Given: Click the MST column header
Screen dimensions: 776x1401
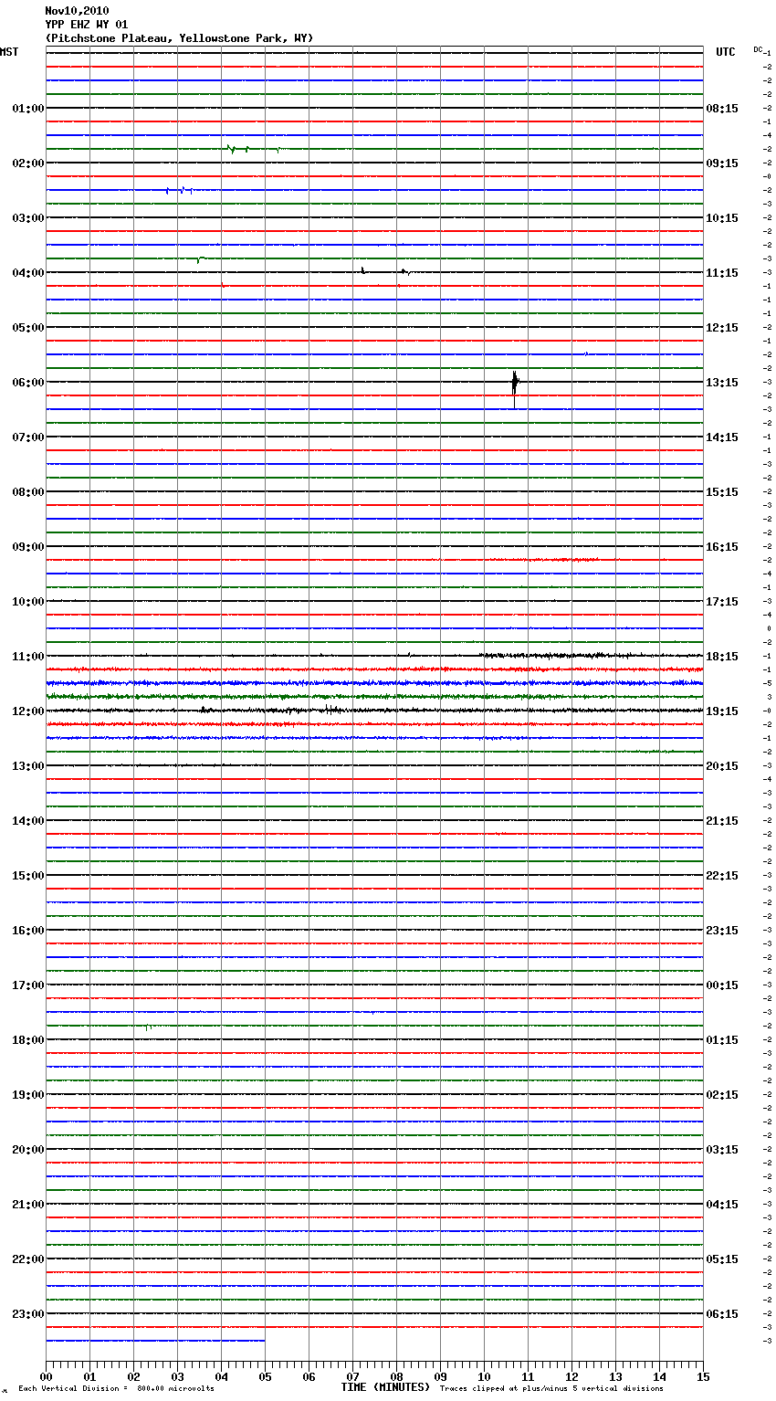Looking at the screenshot, I should click(x=9, y=52).
